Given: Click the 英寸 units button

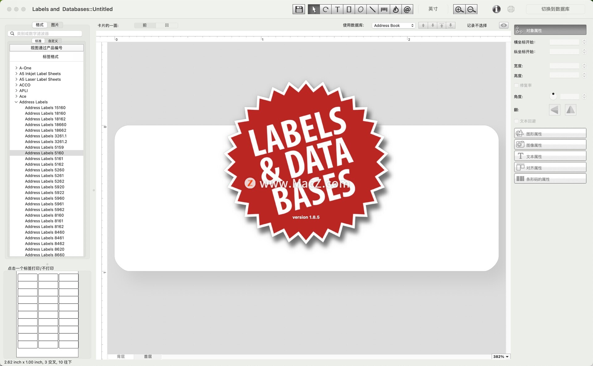Looking at the screenshot, I should tap(433, 9).
